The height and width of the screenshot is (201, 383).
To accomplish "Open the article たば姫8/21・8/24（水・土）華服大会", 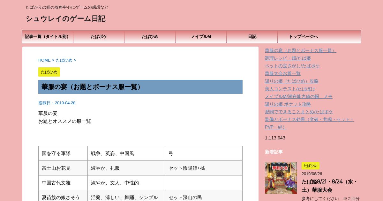I will pyautogui.click(x=330, y=186).
